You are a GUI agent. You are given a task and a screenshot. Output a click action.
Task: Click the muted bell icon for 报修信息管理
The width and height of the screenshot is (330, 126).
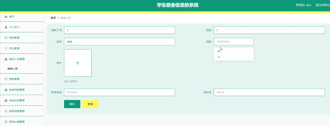pyautogui.click(x=6, y=111)
